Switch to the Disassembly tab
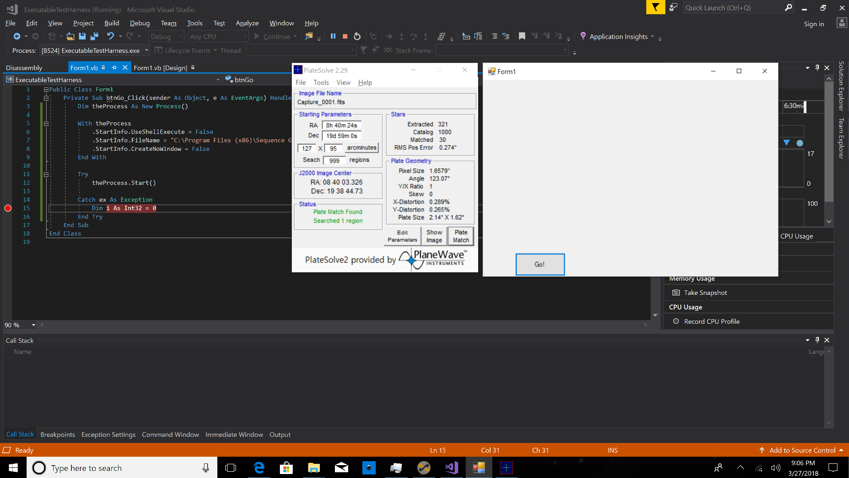This screenshot has width=849, height=478. coord(24,68)
